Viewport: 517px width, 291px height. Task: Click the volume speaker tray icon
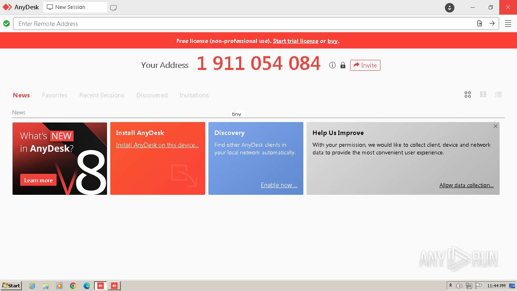(459, 286)
